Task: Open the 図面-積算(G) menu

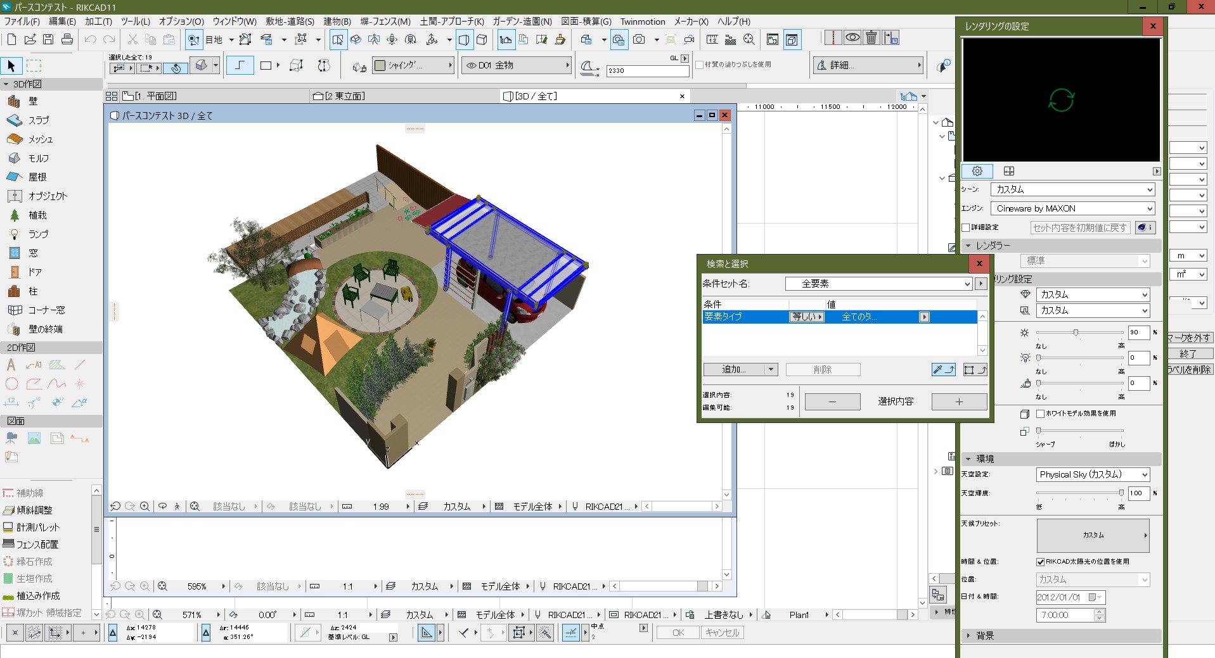Action: (586, 22)
